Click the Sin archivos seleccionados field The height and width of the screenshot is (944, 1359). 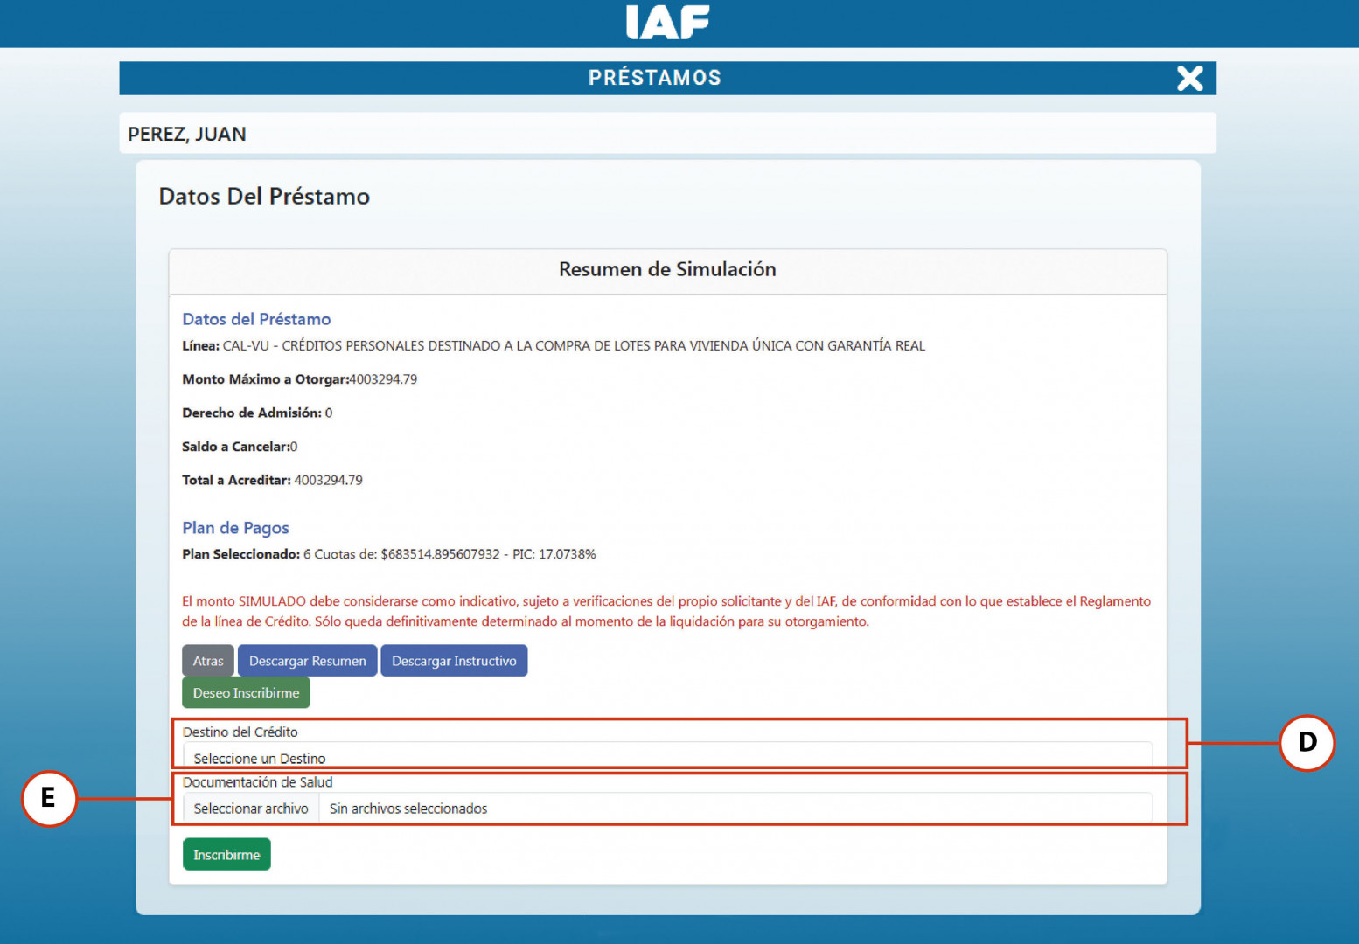click(735, 809)
